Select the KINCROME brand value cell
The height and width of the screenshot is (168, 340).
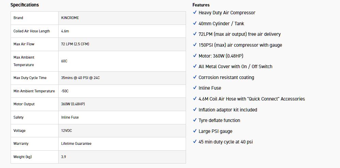(70, 18)
